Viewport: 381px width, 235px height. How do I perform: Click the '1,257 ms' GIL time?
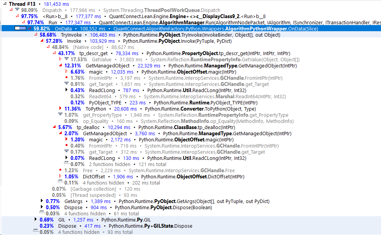pyautogui.click(x=83, y=220)
